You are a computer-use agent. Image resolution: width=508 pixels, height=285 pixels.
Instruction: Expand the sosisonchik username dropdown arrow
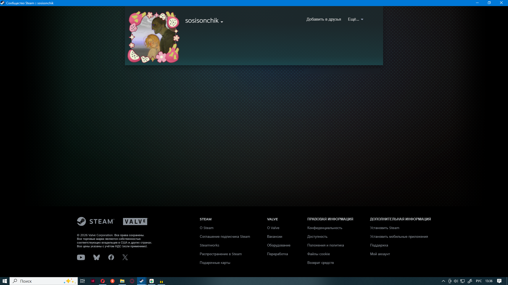[x=222, y=22]
